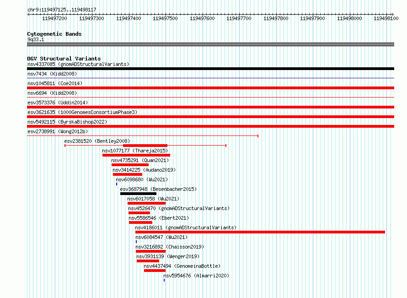Viewport: 407px width, 298px height.
Task: Open nsv4437494 (GenomeinaBottle) variant label
Action: point(182,266)
